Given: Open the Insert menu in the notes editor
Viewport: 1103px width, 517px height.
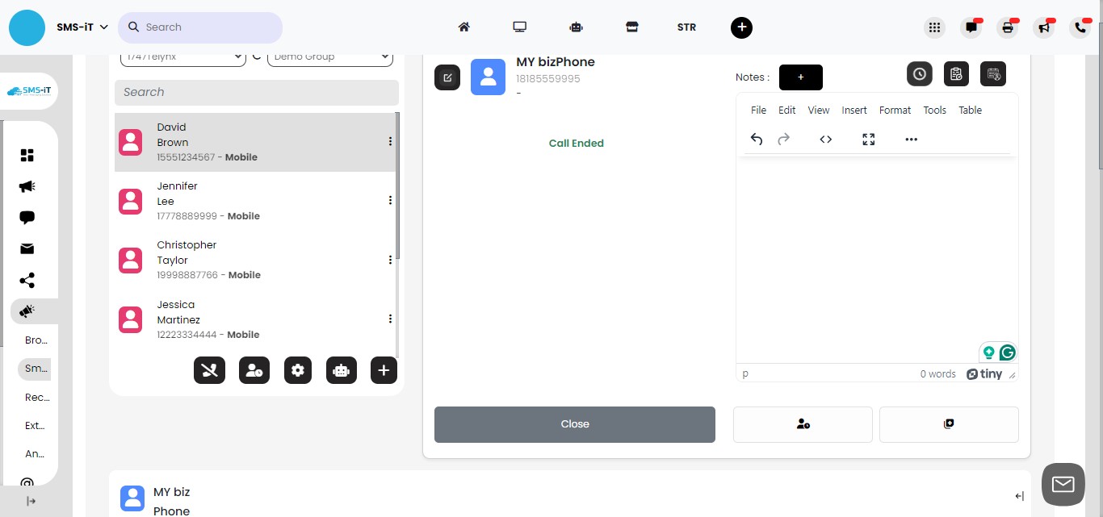Looking at the screenshot, I should coord(853,110).
